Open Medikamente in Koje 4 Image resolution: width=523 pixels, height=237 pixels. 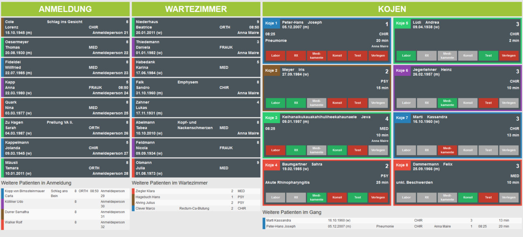tap(317, 197)
